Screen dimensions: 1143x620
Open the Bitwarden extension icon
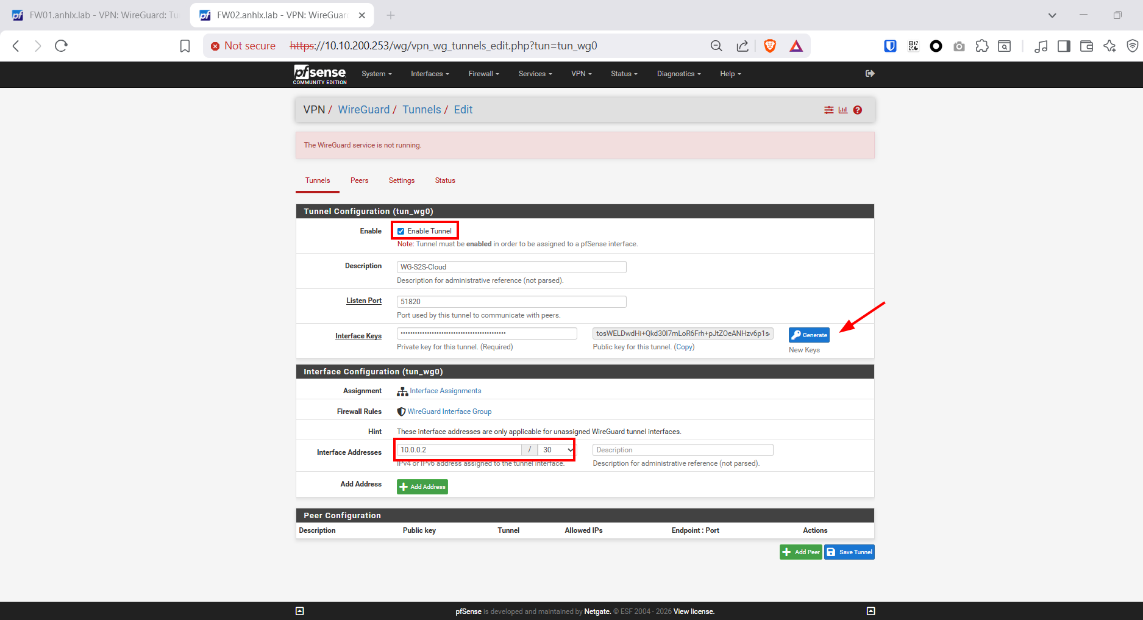tap(890, 46)
